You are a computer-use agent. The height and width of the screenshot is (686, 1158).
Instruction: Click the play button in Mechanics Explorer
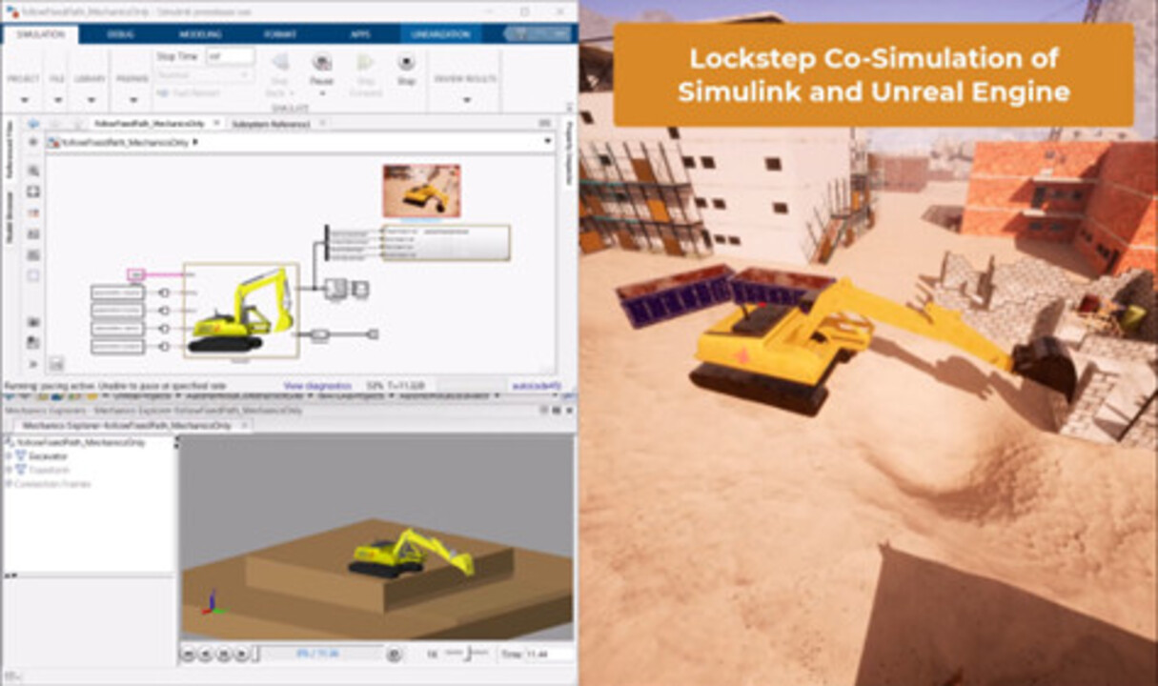tap(241, 654)
